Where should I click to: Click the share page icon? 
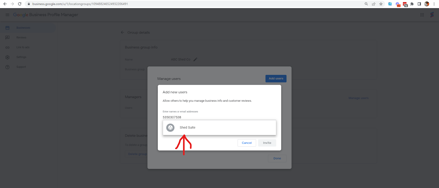coord(373,4)
